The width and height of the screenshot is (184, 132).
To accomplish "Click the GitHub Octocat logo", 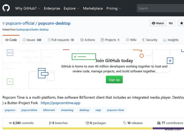I will [6, 8].
